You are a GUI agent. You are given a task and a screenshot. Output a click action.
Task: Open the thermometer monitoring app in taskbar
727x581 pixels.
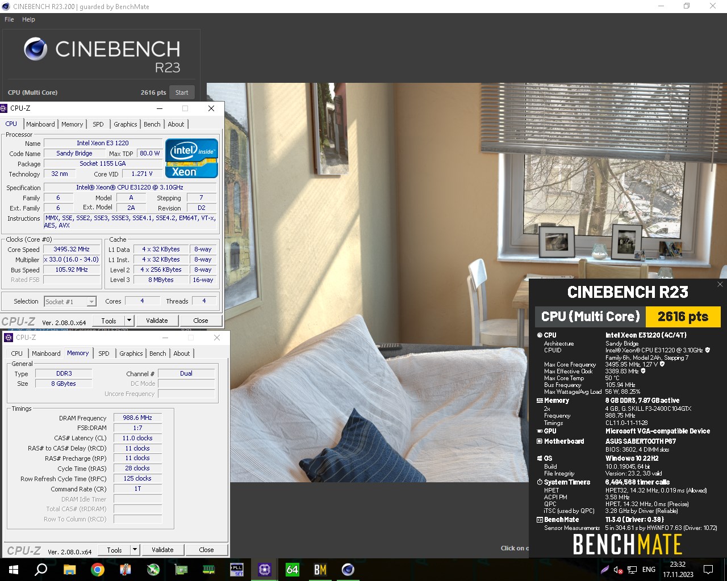[x=126, y=570]
